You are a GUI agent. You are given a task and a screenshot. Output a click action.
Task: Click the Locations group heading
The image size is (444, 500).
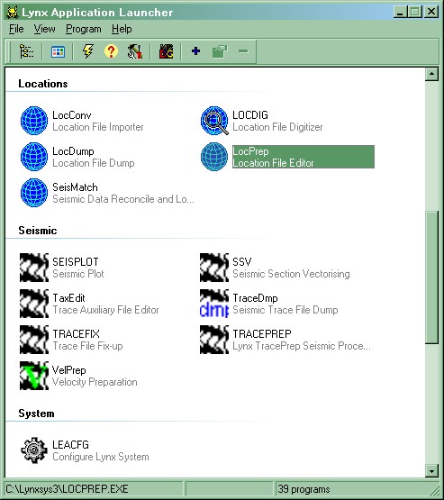(x=43, y=84)
